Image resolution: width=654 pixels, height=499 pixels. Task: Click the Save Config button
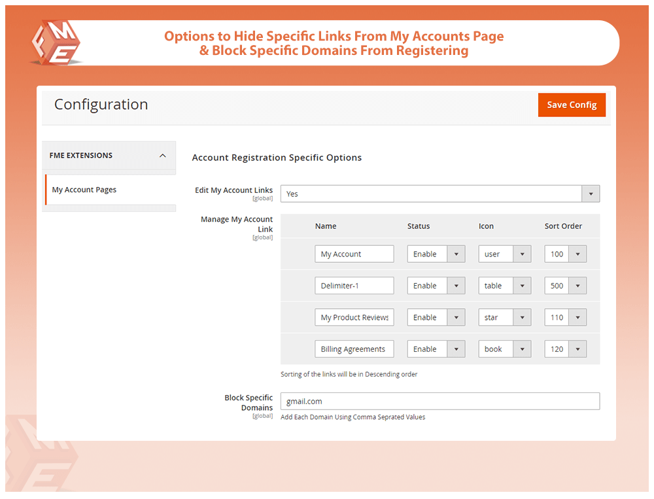pos(572,105)
